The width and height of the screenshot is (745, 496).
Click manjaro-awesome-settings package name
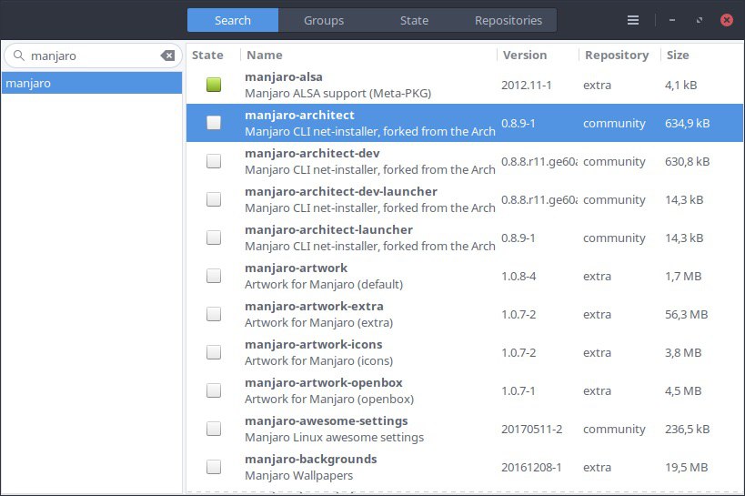327,420
